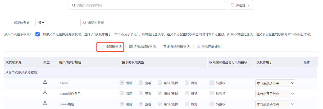
Task: Click the trash icon for 删除所有授权项
Action: [x=165, y=46]
